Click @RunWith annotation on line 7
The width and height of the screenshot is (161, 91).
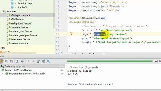point(75,18)
